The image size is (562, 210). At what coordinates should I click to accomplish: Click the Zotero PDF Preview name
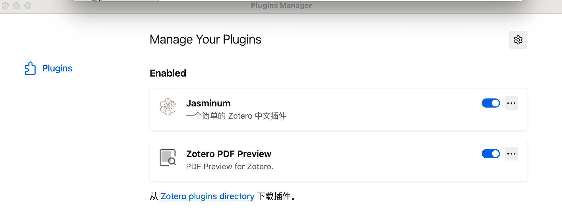[x=229, y=154]
